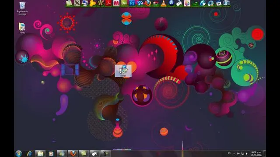
Task: Open the green sticky note taskbar item
Action: pos(84,154)
